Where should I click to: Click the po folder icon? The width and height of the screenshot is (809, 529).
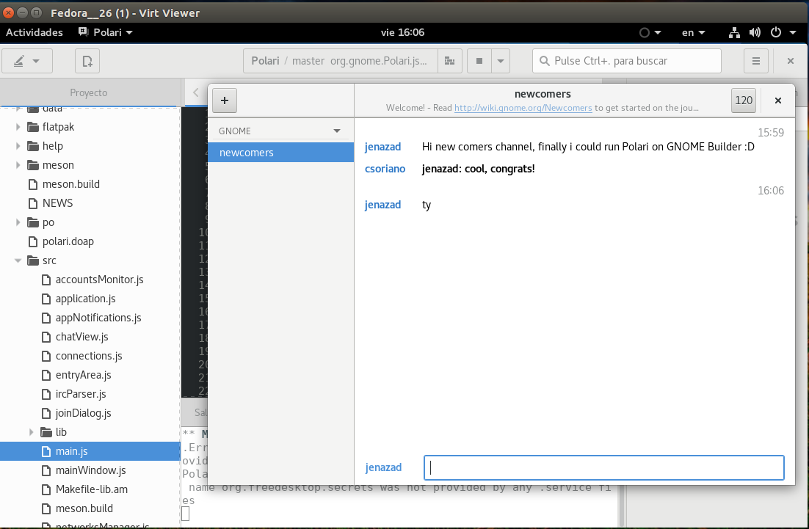point(33,222)
